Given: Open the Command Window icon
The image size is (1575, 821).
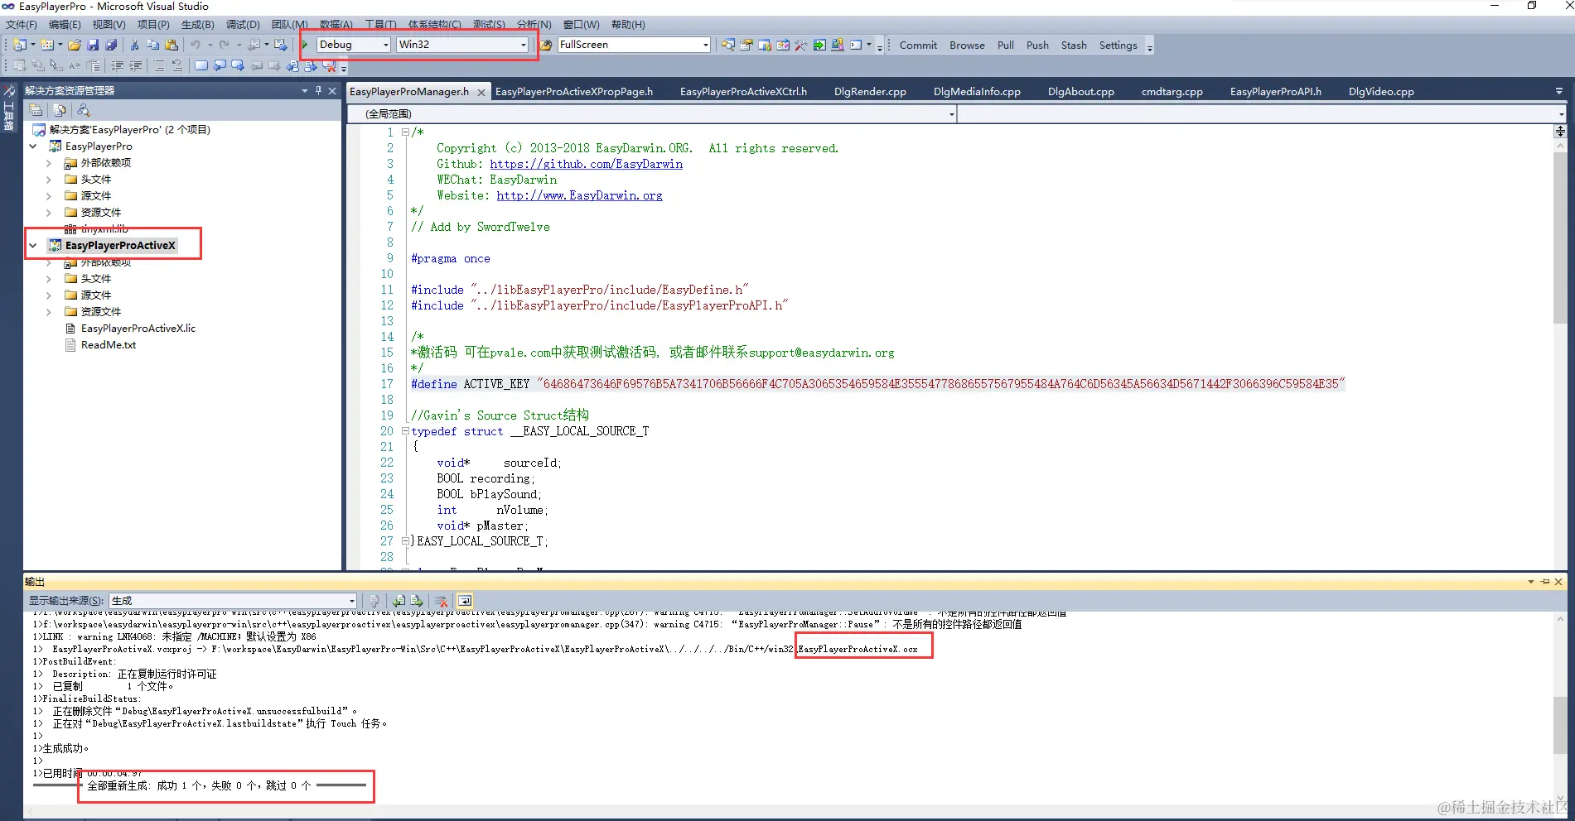Looking at the screenshot, I should [x=856, y=45].
